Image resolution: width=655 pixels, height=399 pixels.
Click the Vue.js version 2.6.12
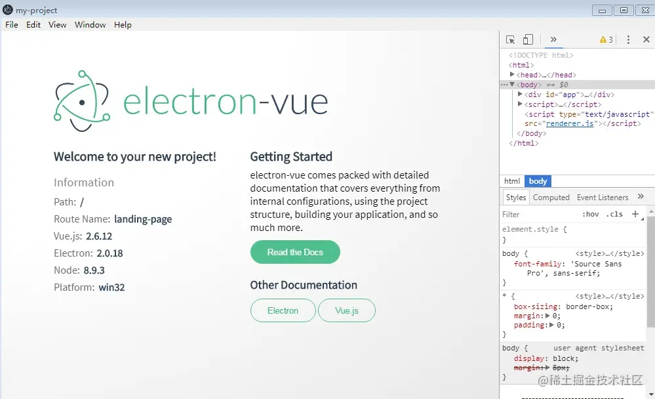click(99, 236)
